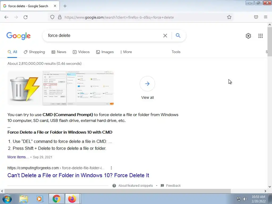Save page to Pocket
The image size is (272, 204).
point(256,17)
